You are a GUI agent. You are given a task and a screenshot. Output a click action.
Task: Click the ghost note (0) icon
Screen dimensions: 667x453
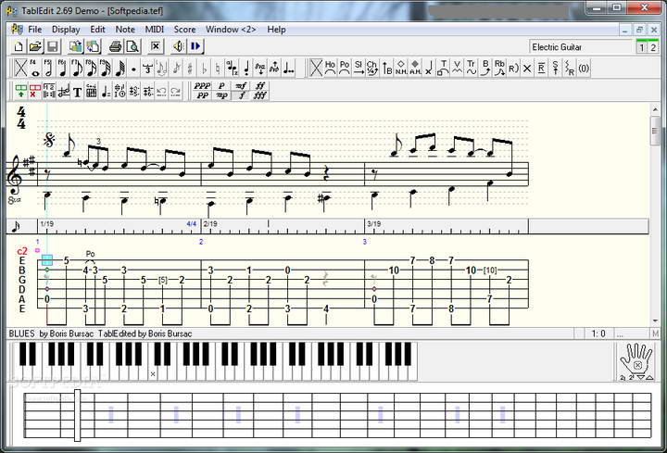pyautogui.click(x=584, y=68)
